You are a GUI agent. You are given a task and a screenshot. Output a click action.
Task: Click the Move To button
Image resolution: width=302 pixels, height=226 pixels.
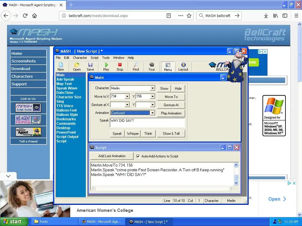(x=171, y=97)
